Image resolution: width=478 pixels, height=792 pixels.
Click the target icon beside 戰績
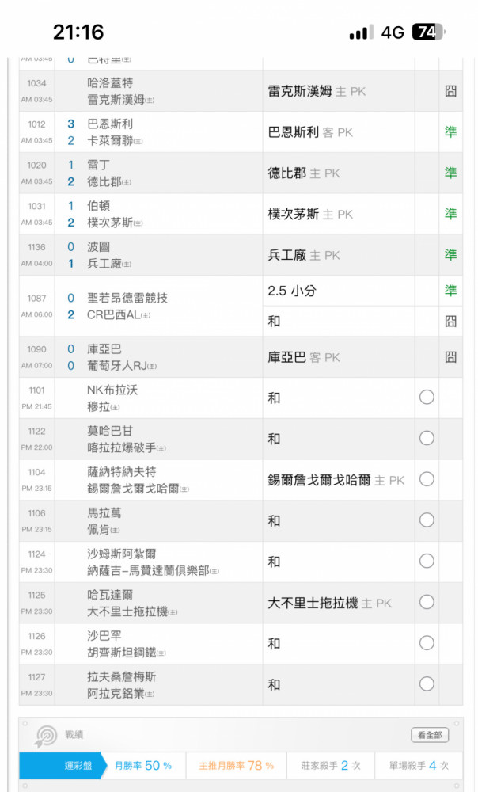coord(45,737)
